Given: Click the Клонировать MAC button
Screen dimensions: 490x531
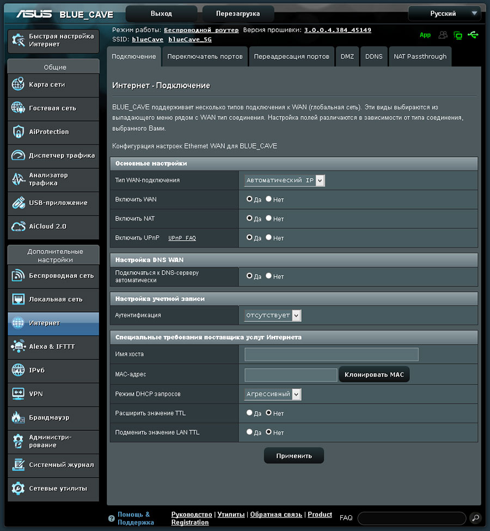Looking at the screenshot, I should tap(374, 375).
